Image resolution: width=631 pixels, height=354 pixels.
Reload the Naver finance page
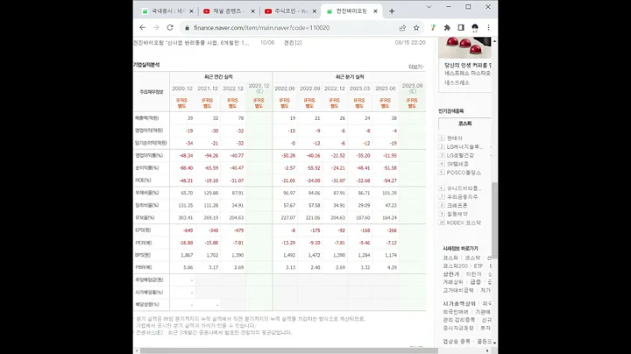(x=170, y=28)
